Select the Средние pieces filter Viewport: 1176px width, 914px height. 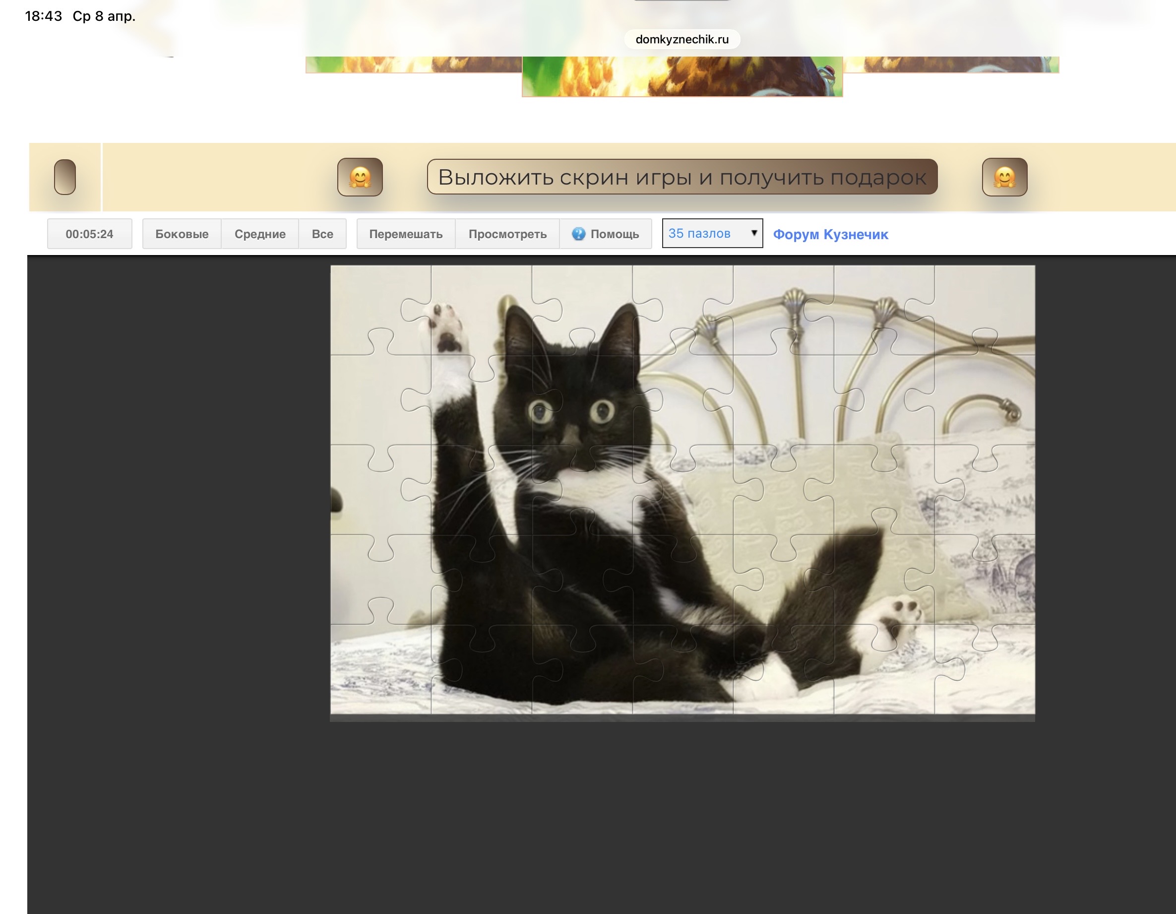[x=259, y=234]
